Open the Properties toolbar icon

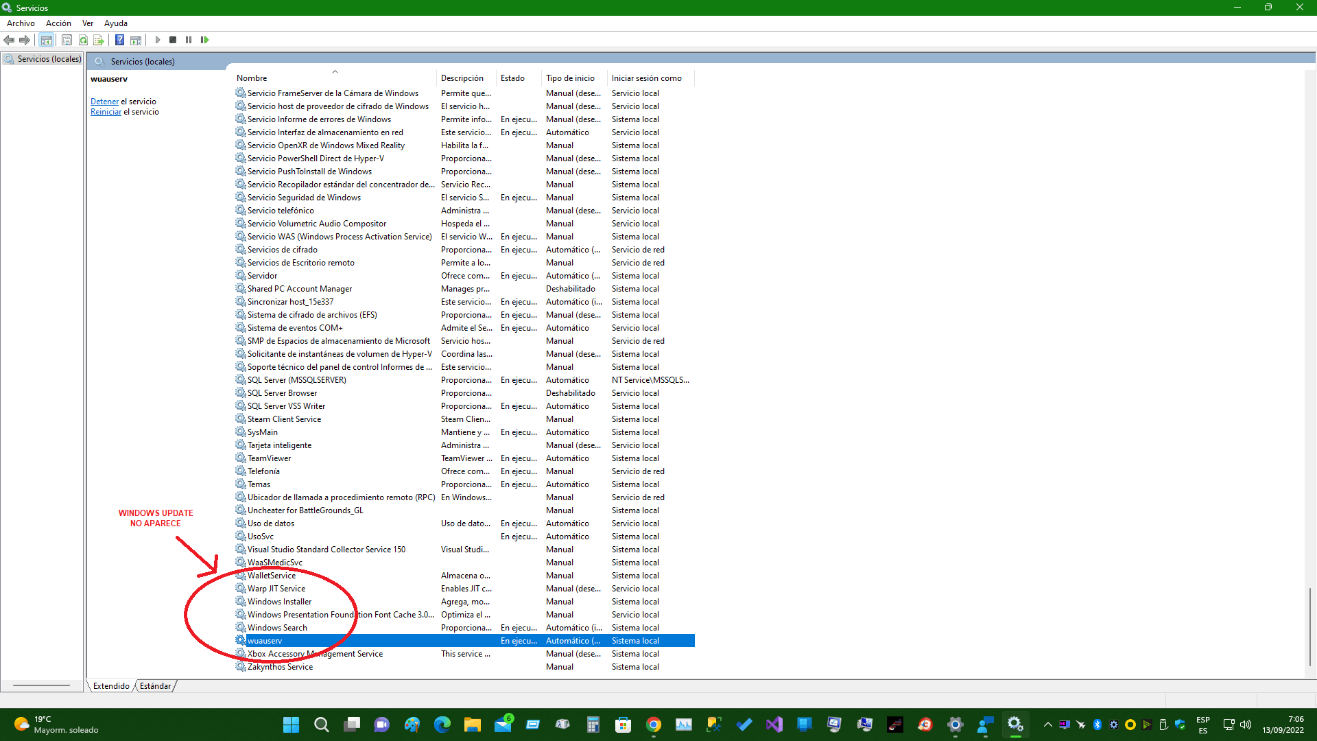pyautogui.click(x=67, y=40)
